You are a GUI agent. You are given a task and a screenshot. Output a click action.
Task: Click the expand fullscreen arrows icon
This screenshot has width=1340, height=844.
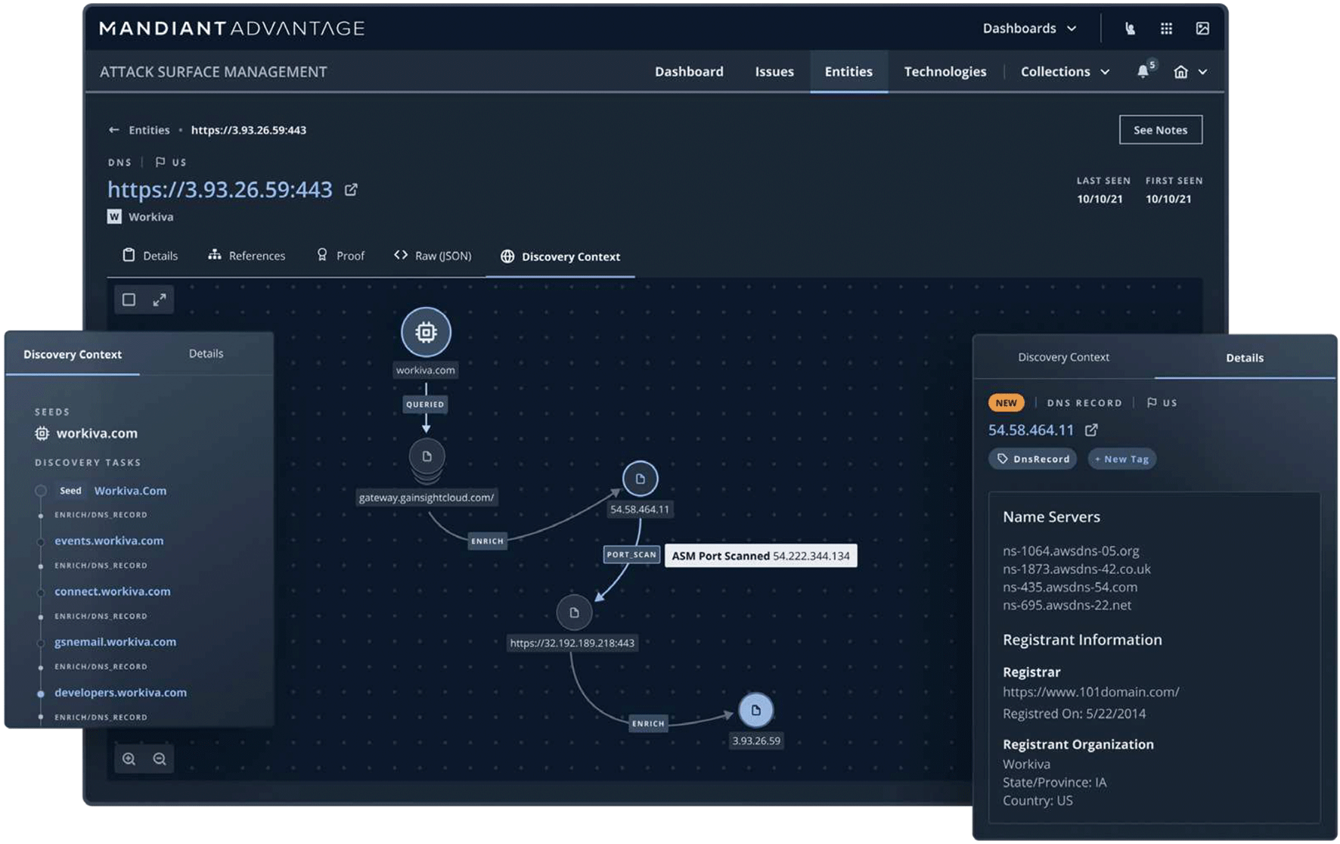click(160, 300)
